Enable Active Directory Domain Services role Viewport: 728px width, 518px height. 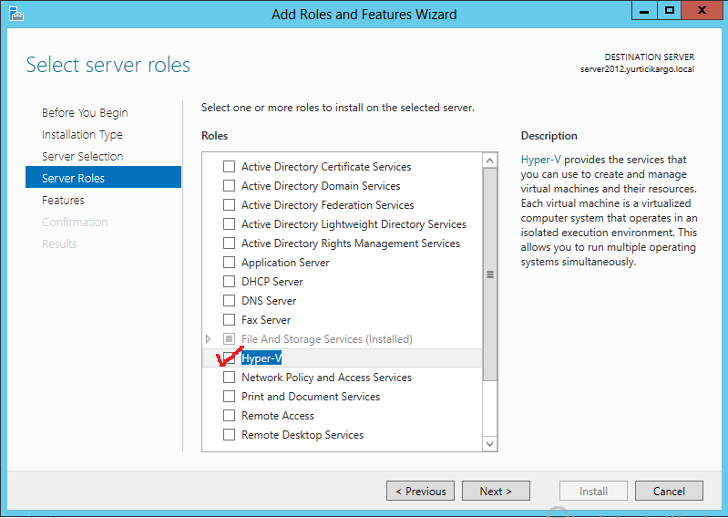[x=229, y=186]
